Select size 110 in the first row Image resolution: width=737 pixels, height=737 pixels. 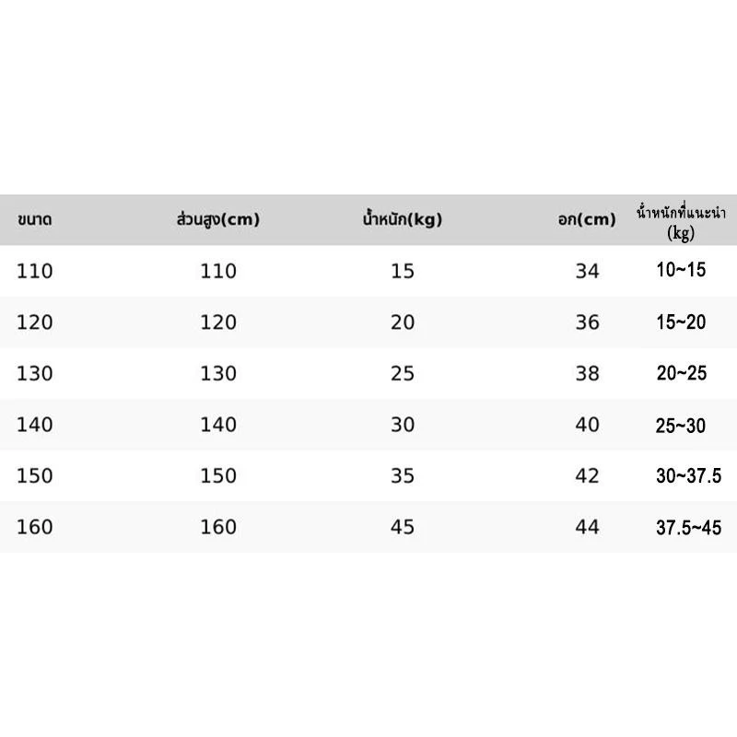[x=35, y=271]
